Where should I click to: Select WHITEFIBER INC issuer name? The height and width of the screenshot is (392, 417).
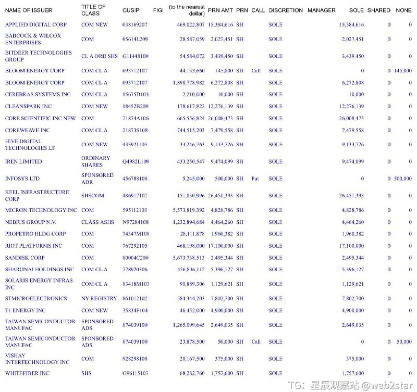coord(27,373)
